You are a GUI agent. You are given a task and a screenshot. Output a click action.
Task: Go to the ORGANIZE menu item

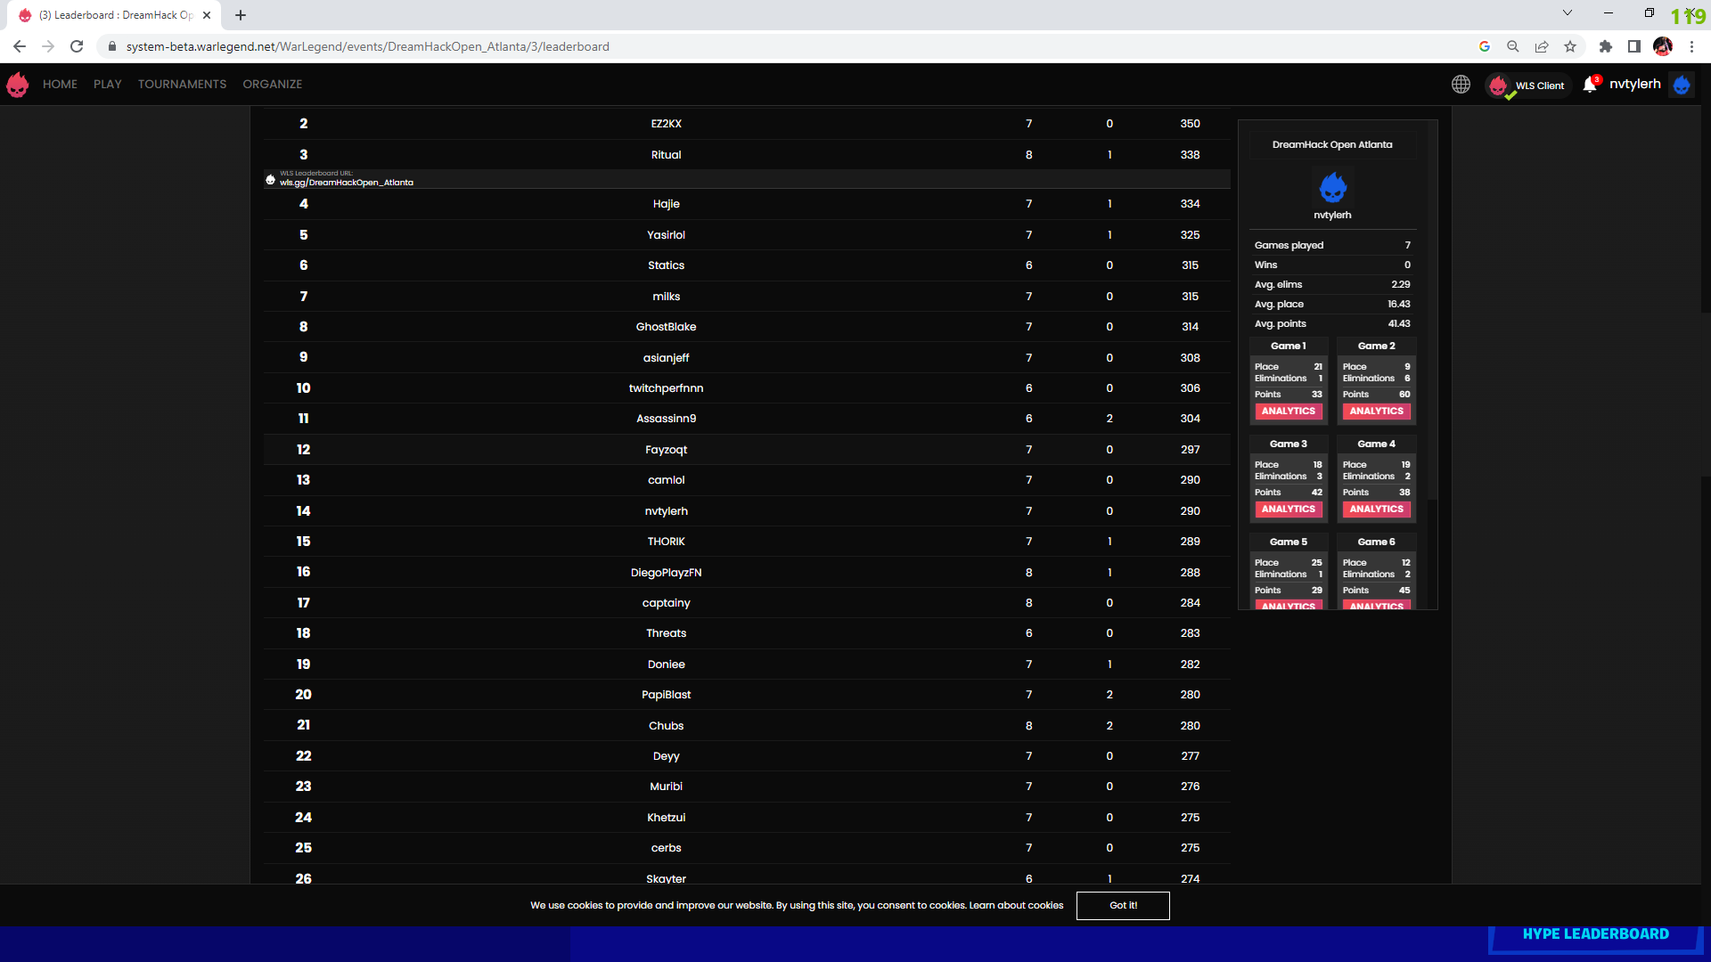pos(272,85)
